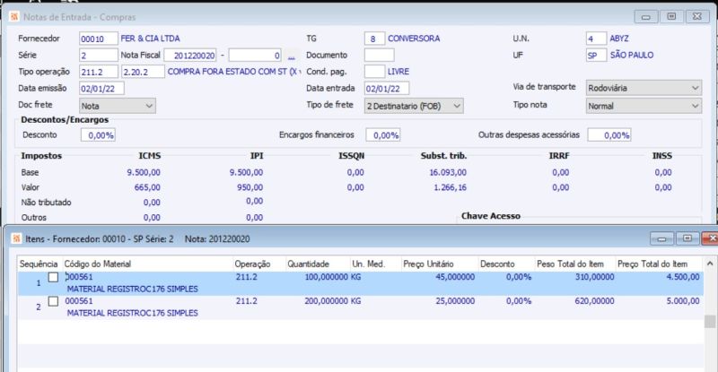Click the Fornecedor code field 00010
The width and height of the screenshot is (718, 372).
99,39
